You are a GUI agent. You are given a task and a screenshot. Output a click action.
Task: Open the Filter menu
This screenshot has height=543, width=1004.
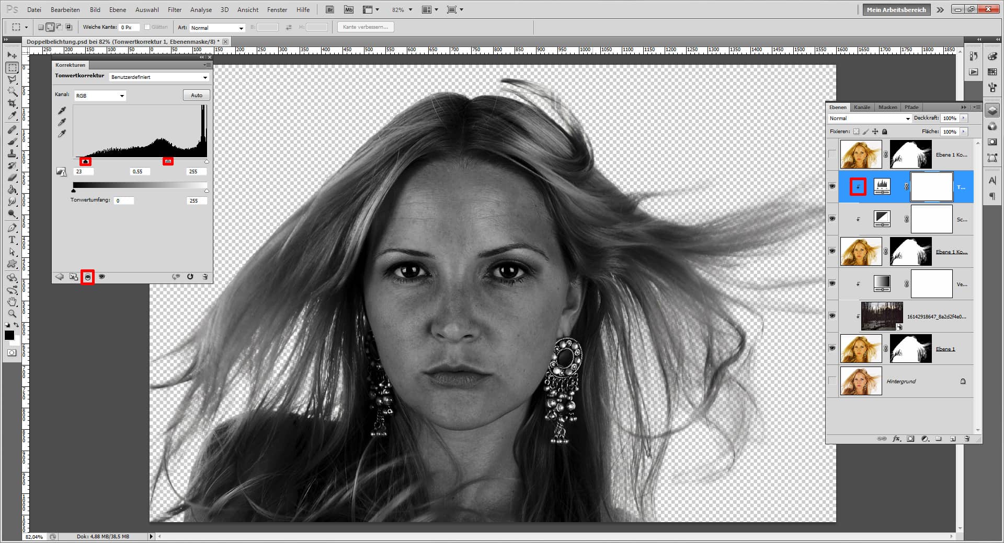pyautogui.click(x=175, y=9)
